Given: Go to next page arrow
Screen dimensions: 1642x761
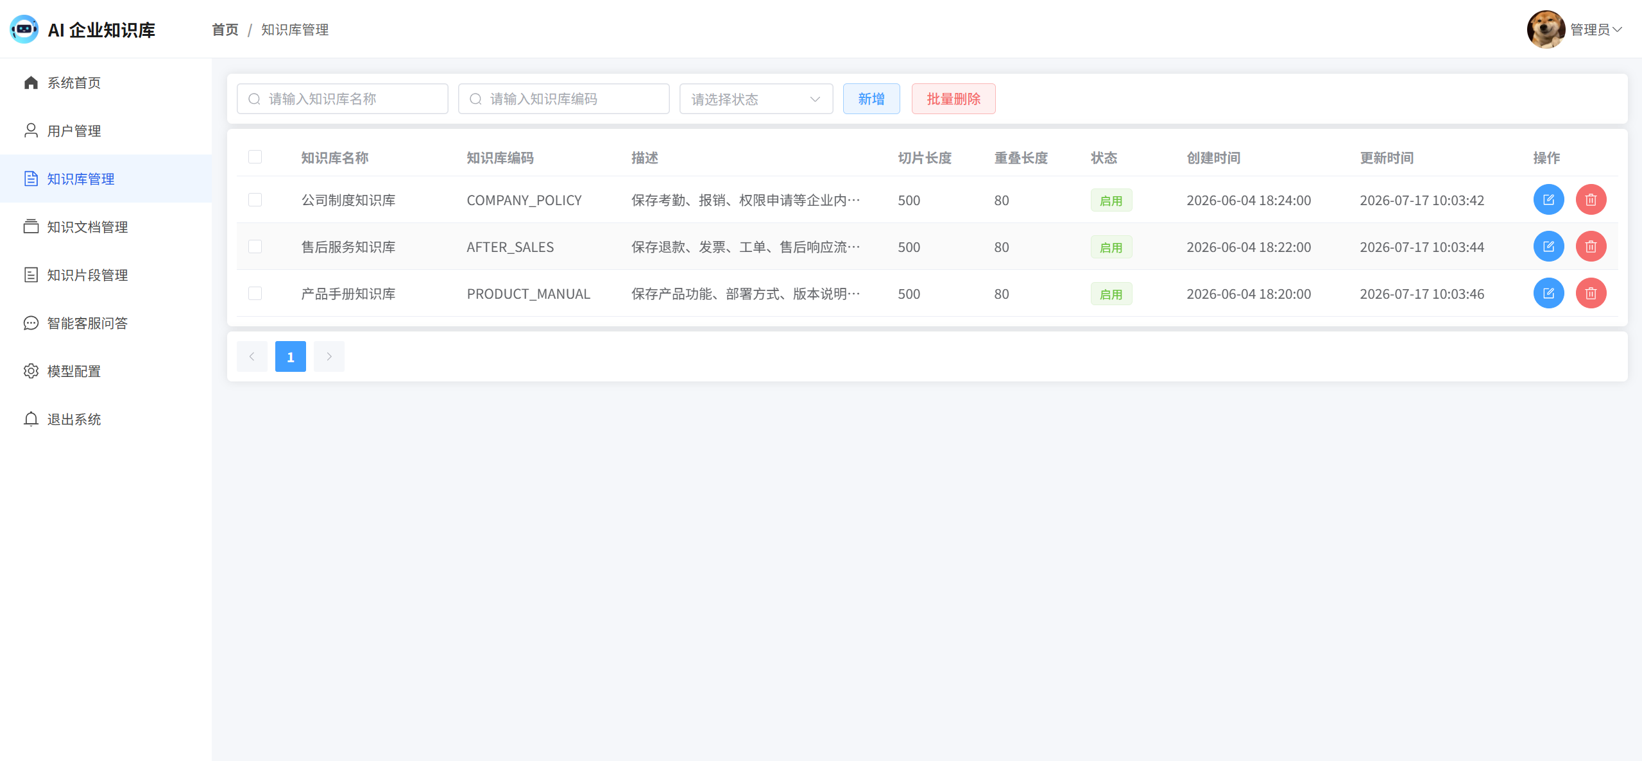Looking at the screenshot, I should coord(329,356).
